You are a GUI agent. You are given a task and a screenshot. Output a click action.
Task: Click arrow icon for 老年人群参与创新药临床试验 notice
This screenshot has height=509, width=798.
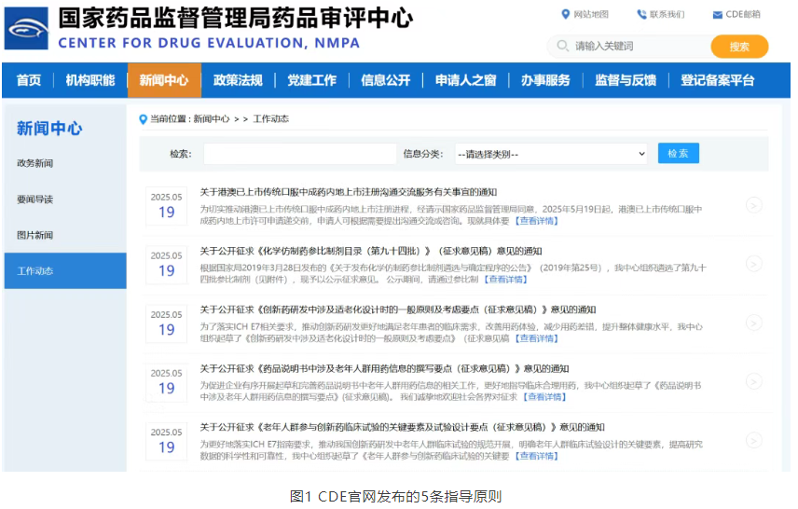(x=754, y=440)
